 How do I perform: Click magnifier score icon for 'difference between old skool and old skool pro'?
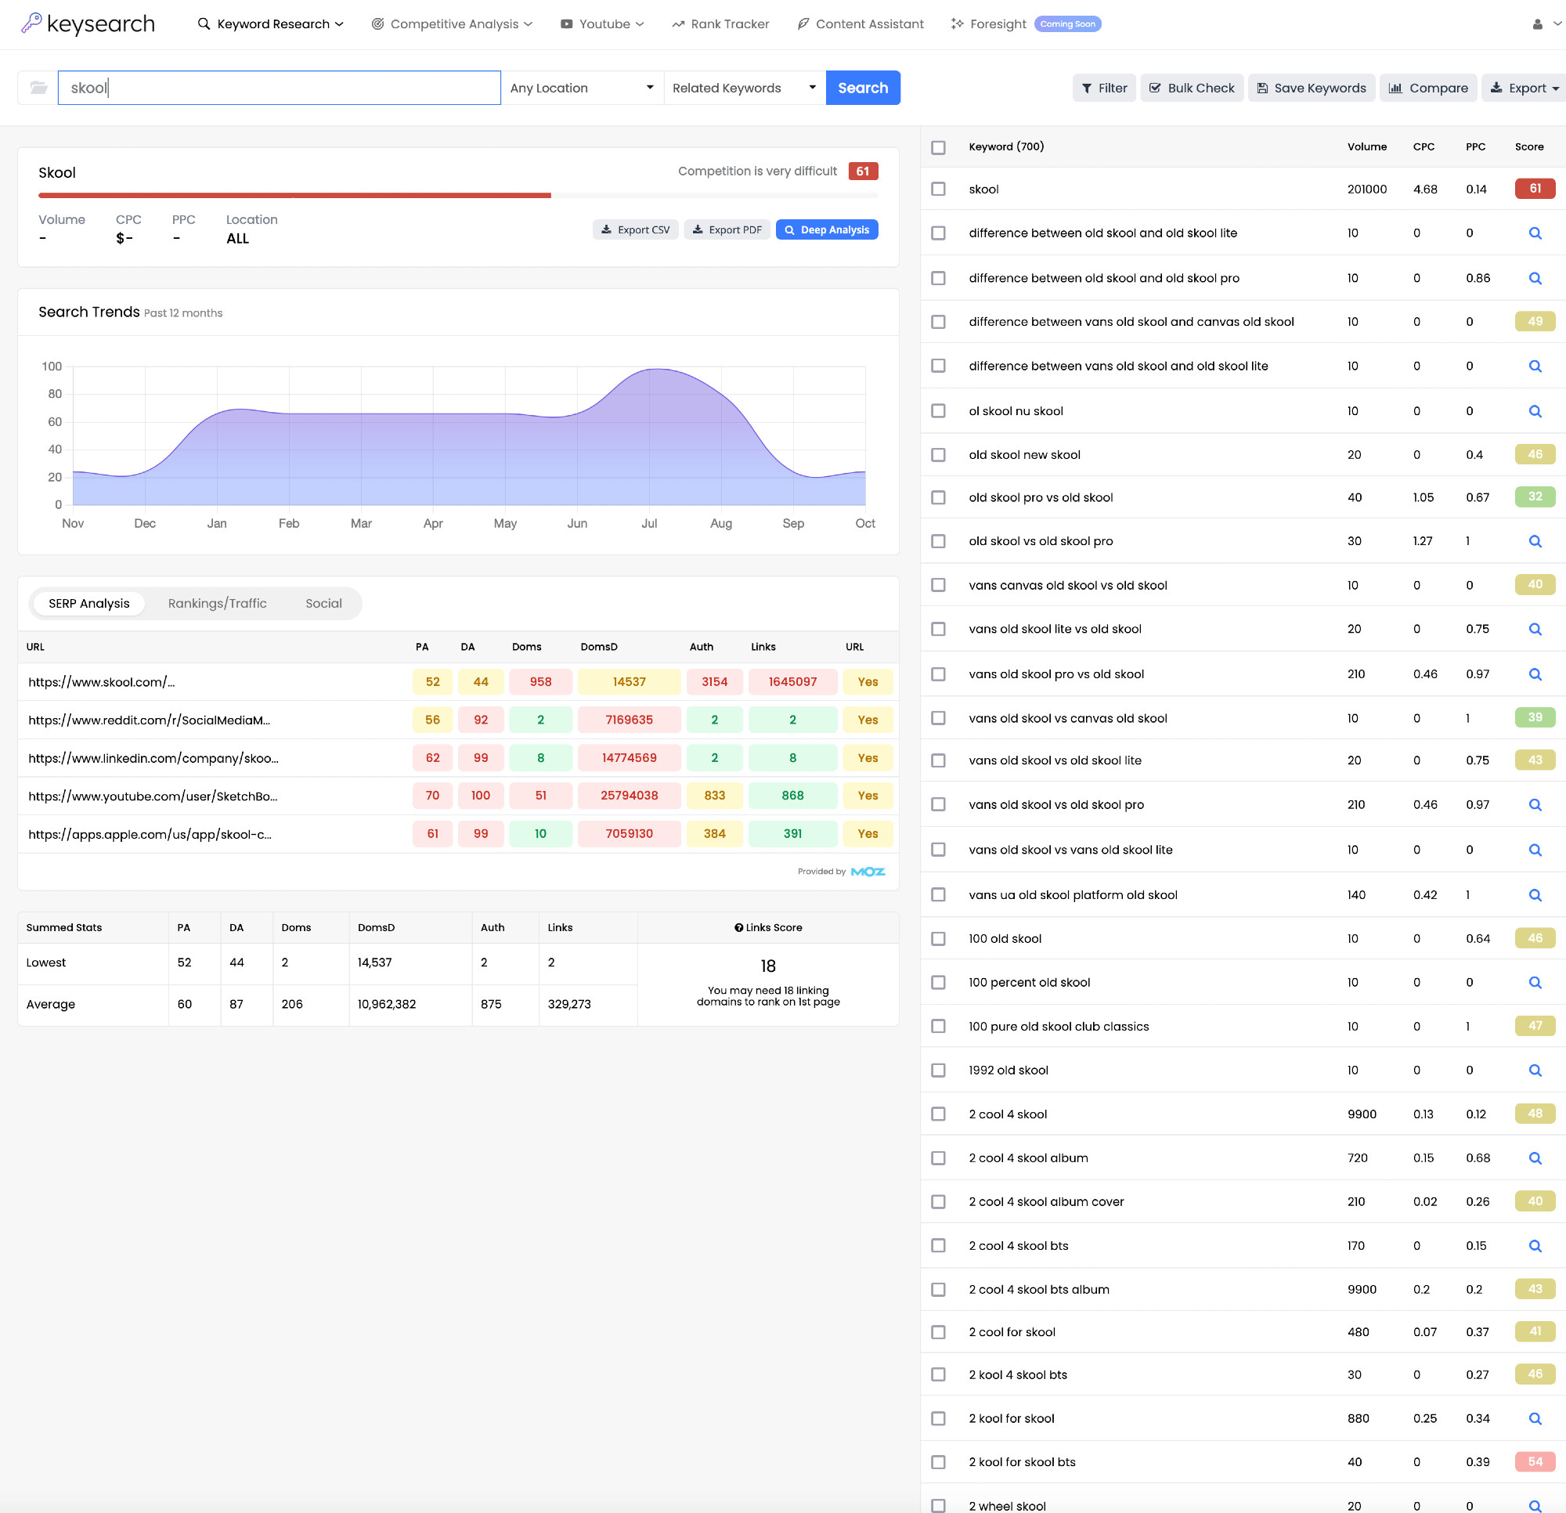[x=1535, y=278]
